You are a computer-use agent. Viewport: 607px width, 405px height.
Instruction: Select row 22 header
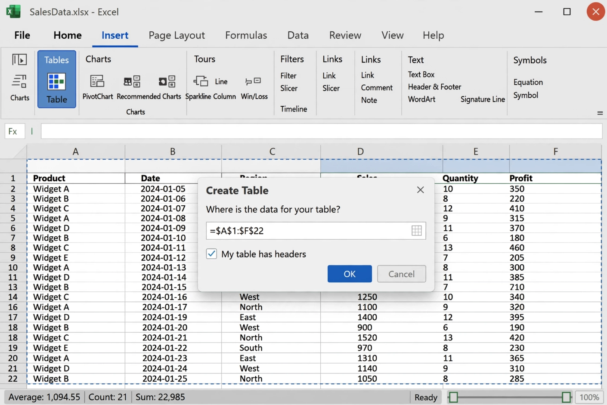[x=13, y=379]
